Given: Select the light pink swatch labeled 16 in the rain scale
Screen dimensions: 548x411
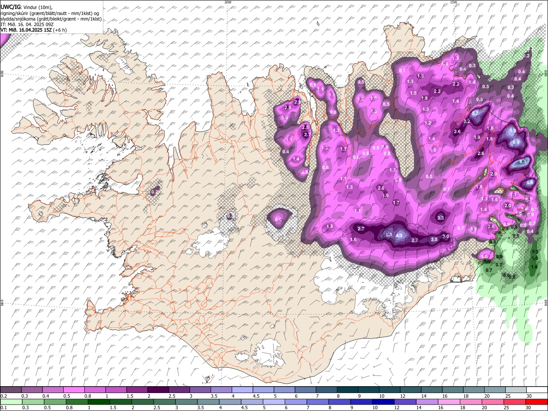Looking at the screenshot, I should [449, 402].
